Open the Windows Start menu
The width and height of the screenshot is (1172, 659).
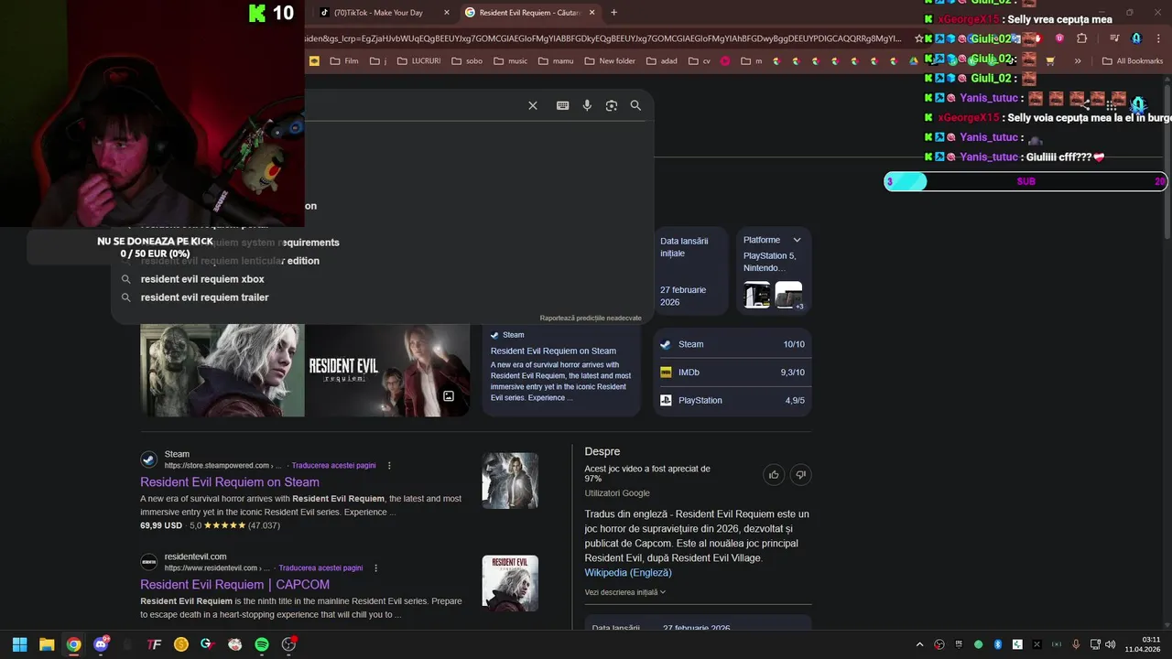coord(19,644)
